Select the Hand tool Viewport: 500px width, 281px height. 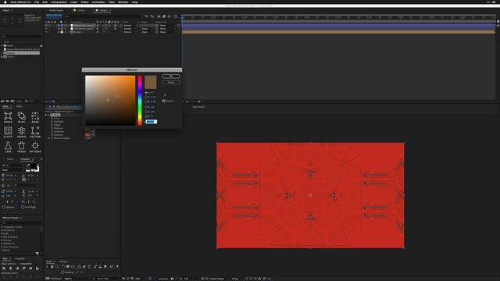point(52,267)
